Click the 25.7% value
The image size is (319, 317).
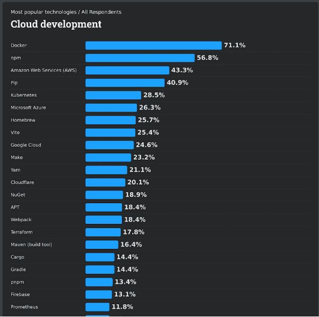pos(149,120)
